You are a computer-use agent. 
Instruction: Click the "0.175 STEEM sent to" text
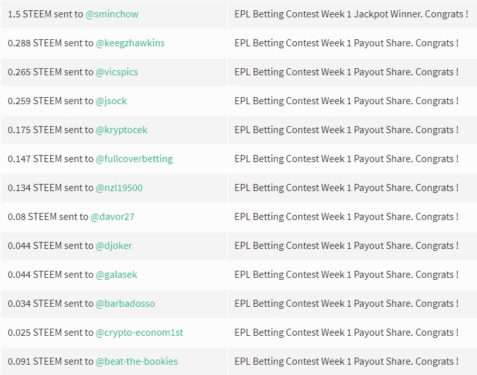[x=50, y=129]
